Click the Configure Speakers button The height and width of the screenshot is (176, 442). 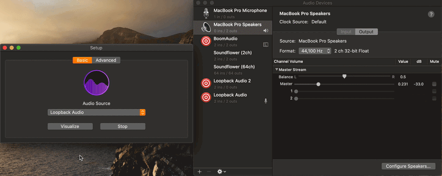[x=408, y=166]
